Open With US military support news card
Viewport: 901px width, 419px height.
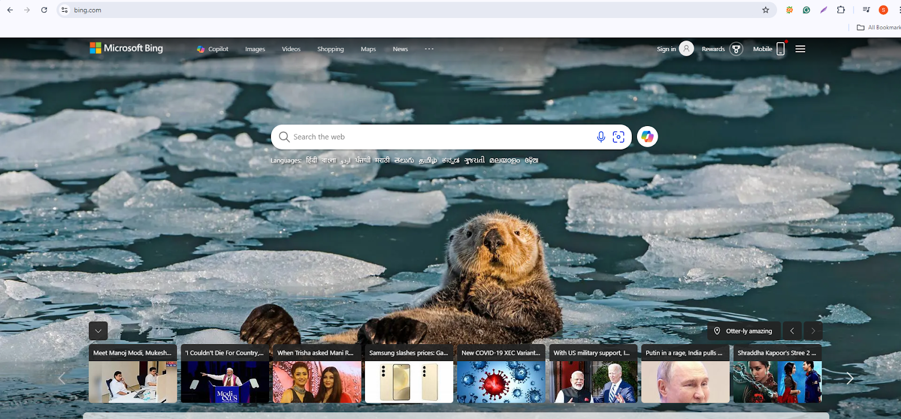[x=593, y=374]
